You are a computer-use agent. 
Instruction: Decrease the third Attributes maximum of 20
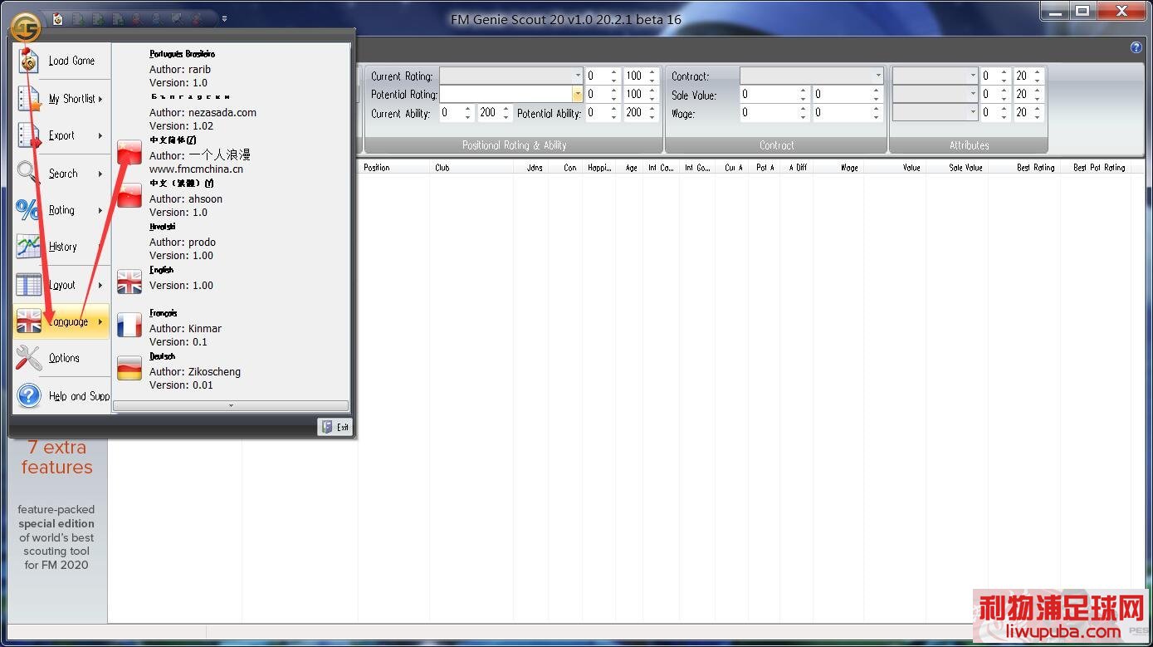pyautogui.click(x=1038, y=116)
